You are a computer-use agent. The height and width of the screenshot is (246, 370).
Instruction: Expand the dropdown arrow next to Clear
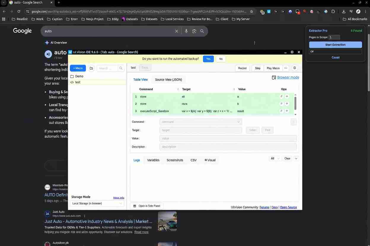click(296, 158)
